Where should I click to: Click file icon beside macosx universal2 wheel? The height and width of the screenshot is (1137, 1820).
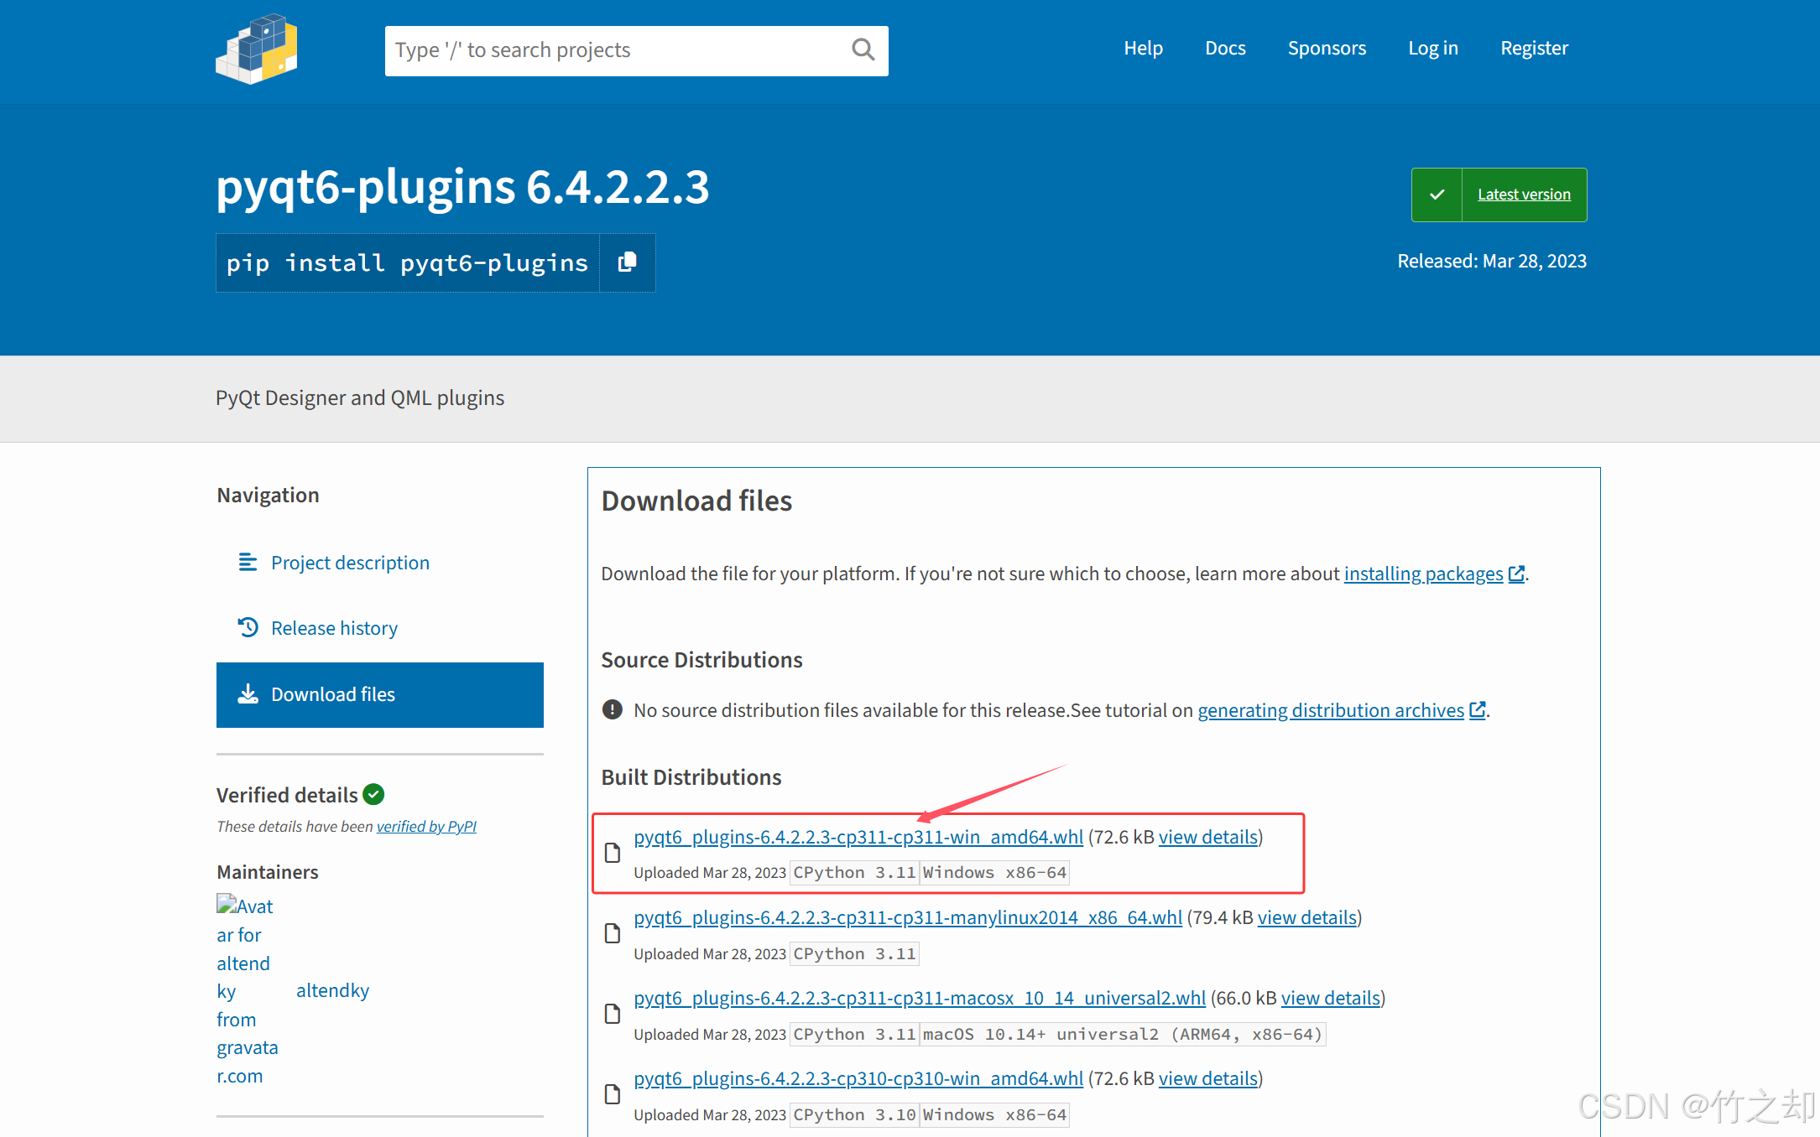click(x=613, y=1014)
